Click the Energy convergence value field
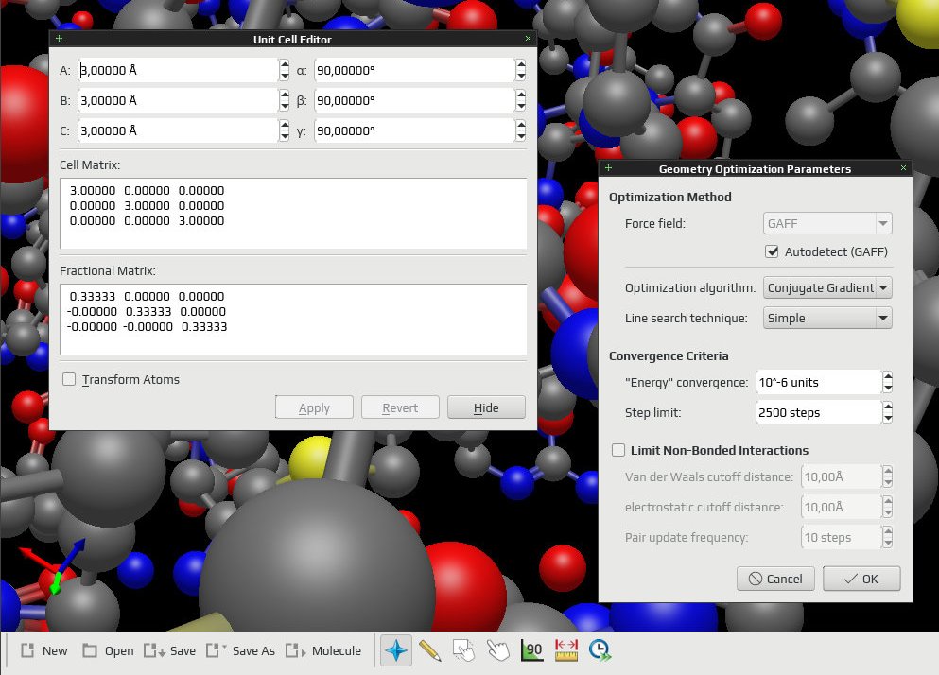The width and height of the screenshot is (939, 675). tap(819, 382)
